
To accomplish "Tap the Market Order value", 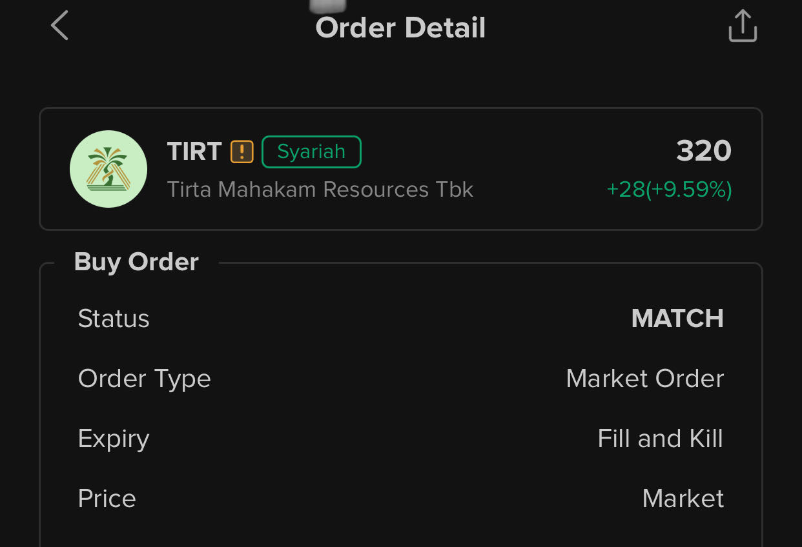I will point(644,379).
